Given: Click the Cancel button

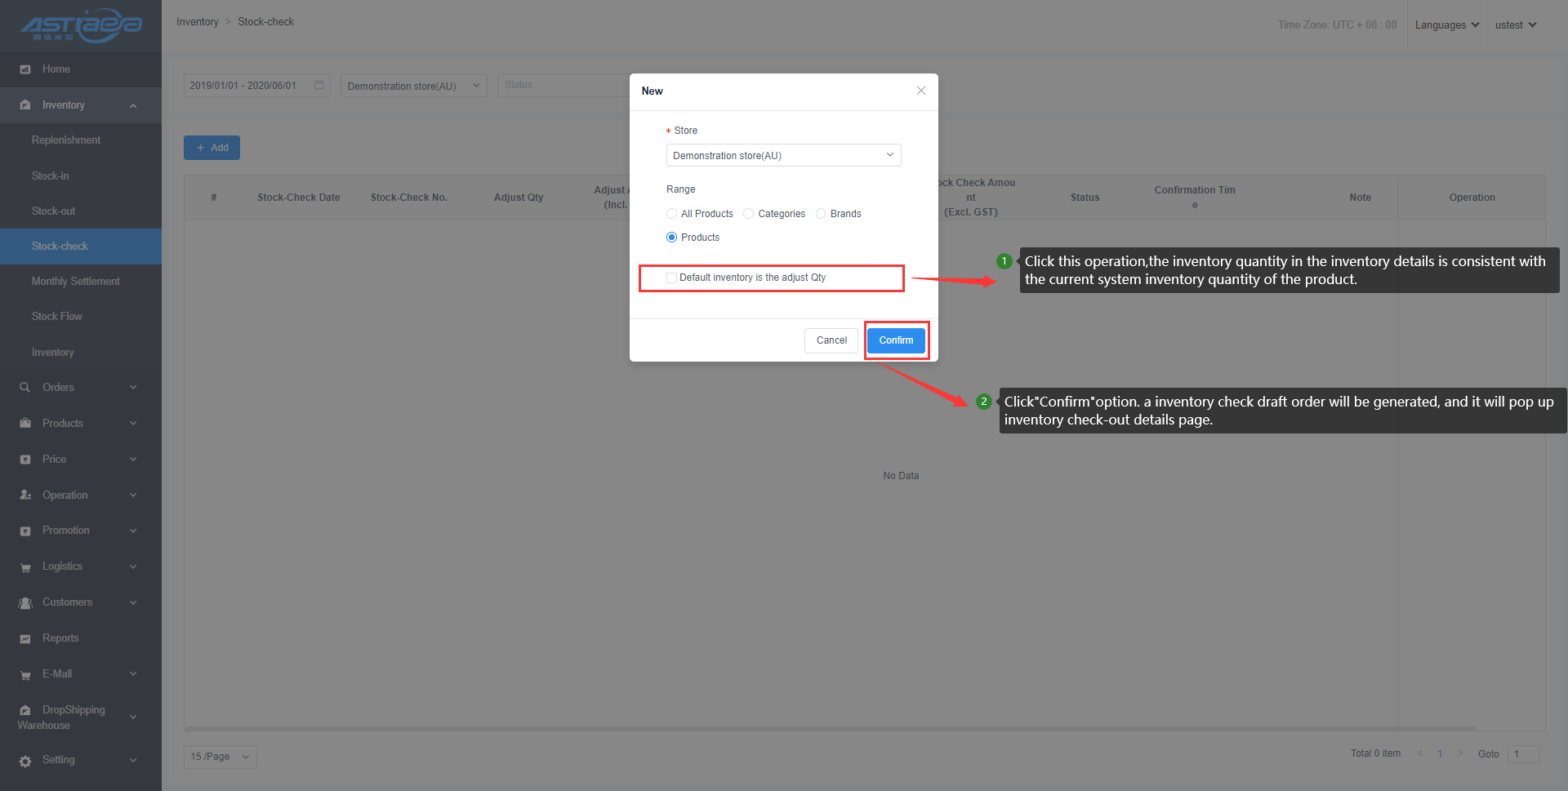Looking at the screenshot, I should tap(831, 340).
